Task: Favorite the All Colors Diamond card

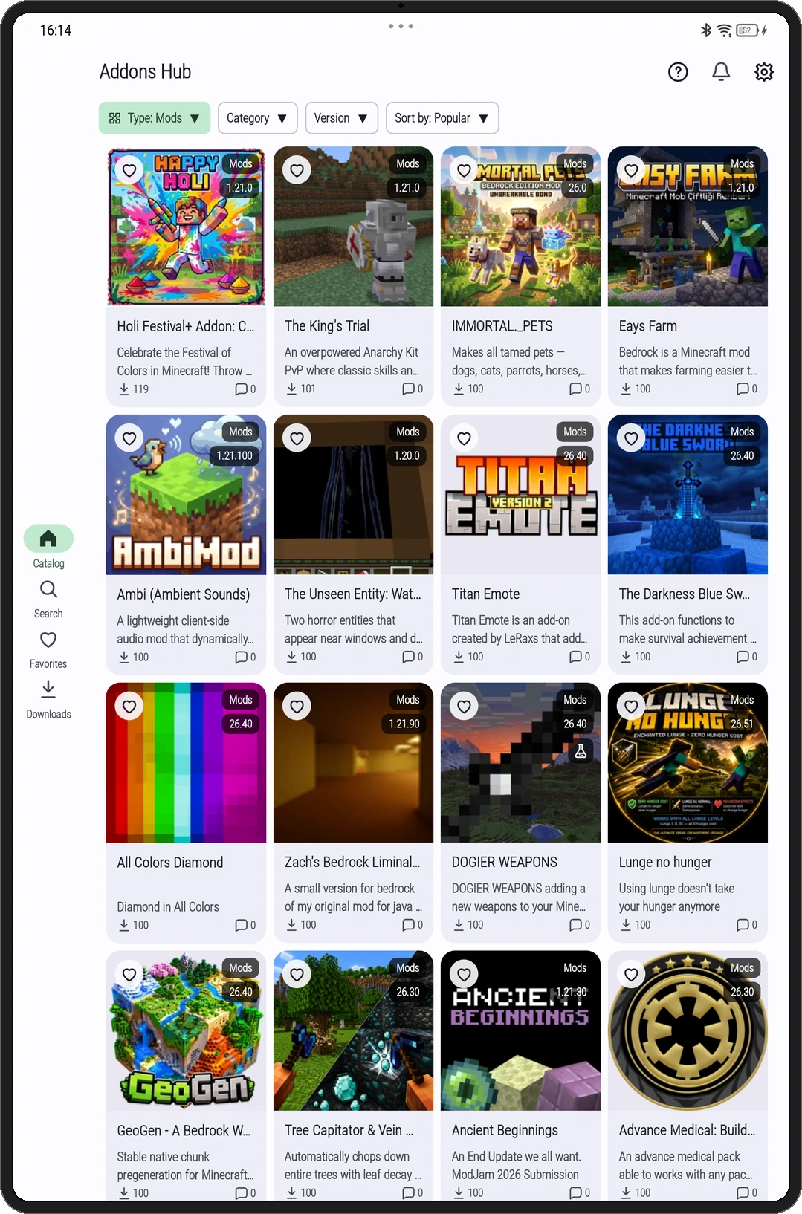Action: tap(129, 707)
